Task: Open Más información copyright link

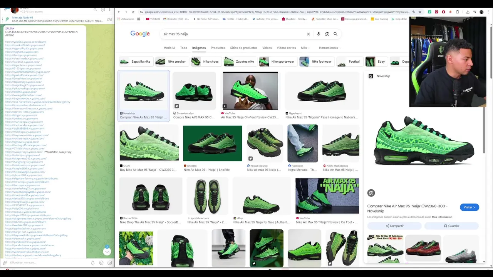Action: [442, 217]
